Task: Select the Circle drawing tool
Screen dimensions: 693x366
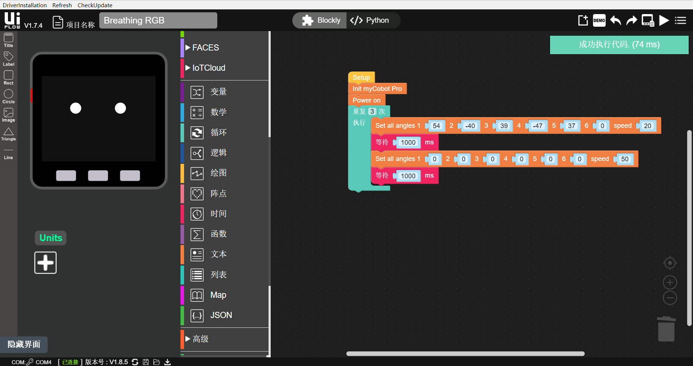Action: coord(8,95)
